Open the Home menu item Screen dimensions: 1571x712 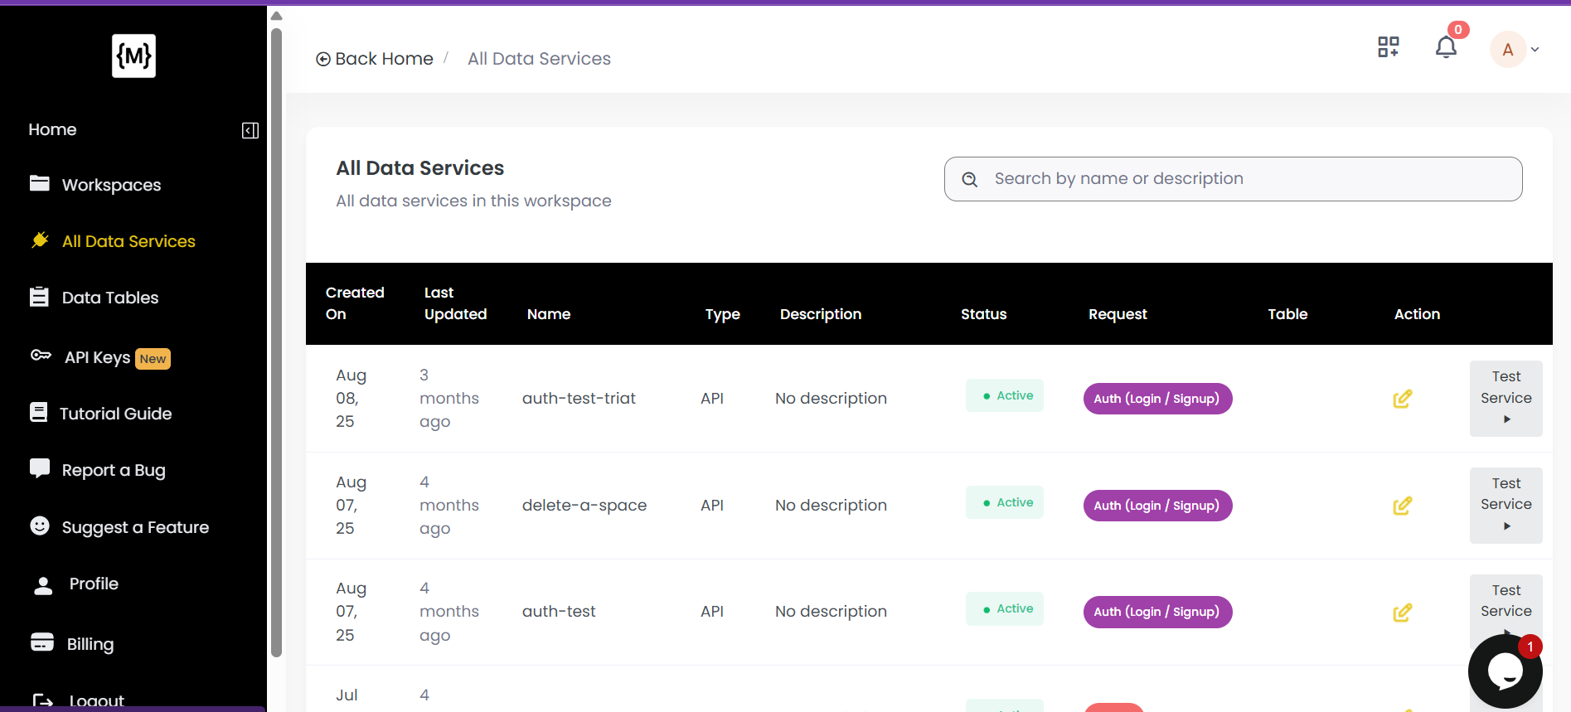coord(52,129)
